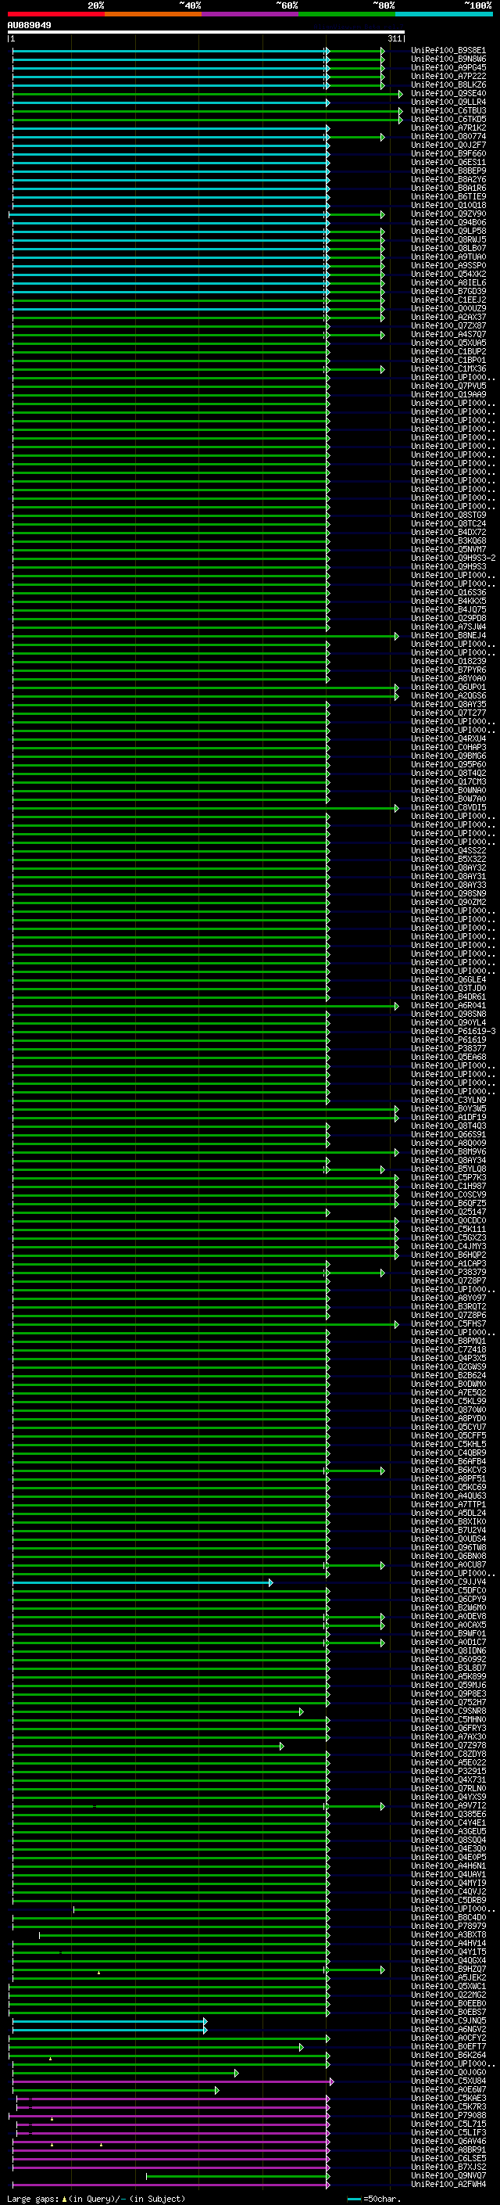The width and height of the screenshot is (500, 2205).
Task: Select the UniRef100_Q8T4Q3 label
Action: click(448, 1126)
